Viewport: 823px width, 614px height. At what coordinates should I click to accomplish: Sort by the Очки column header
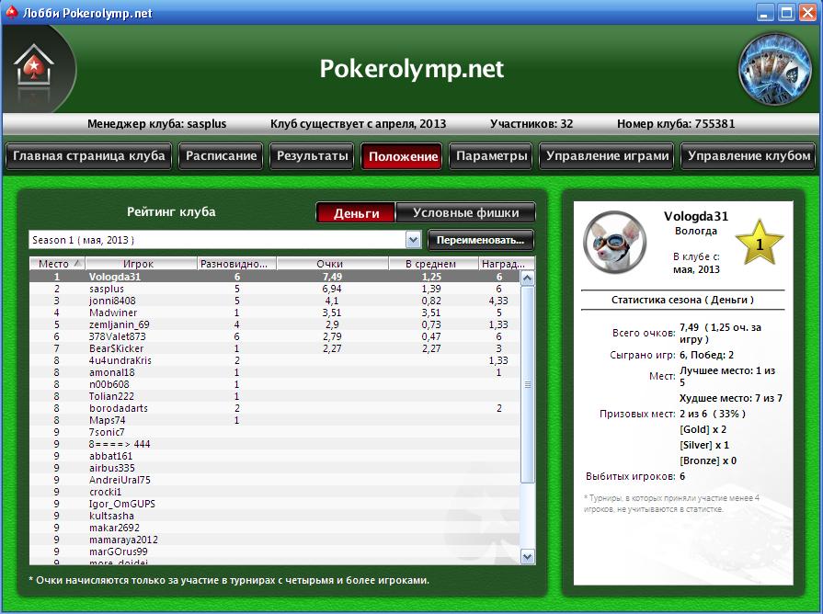[x=332, y=264]
